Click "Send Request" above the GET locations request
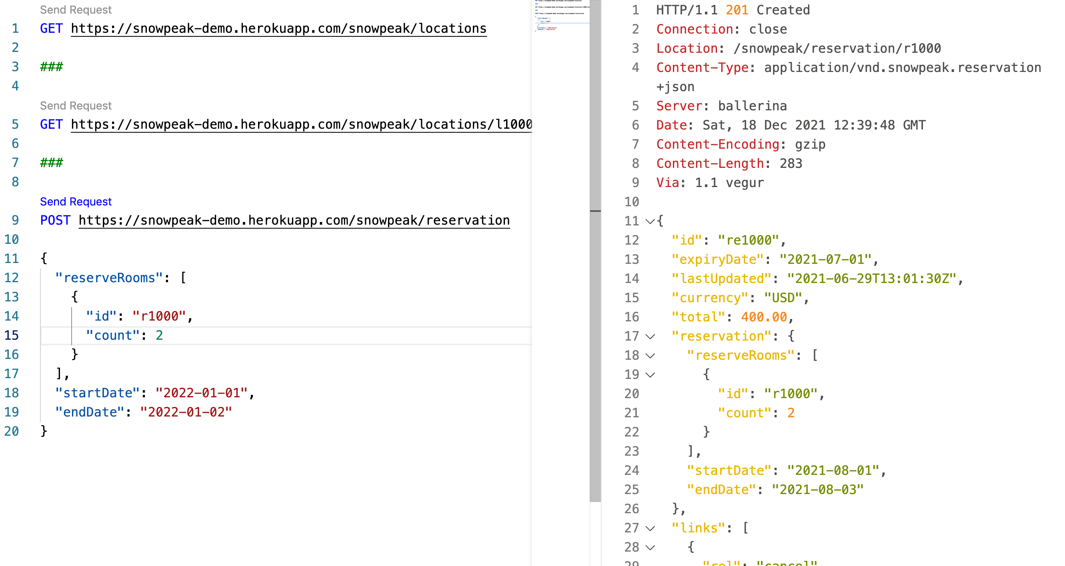1065x566 pixels. tap(75, 10)
